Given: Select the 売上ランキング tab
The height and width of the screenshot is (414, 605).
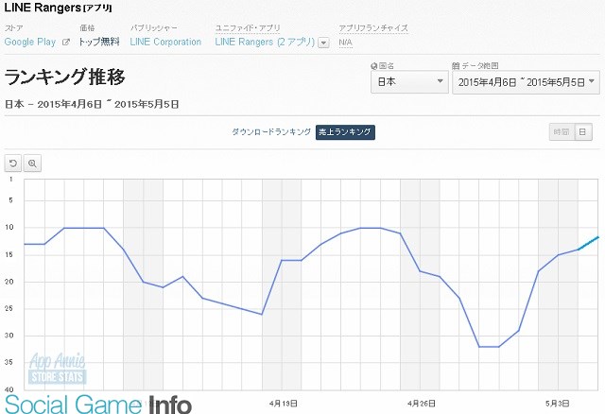Looking at the screenshot, I should click(x=345, y=132).
